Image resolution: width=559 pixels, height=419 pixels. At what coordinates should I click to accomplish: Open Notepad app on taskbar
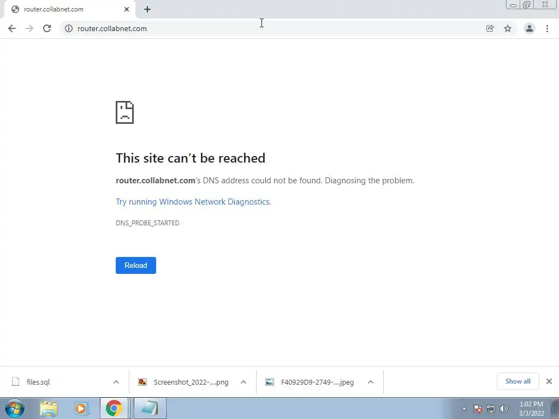150,409
